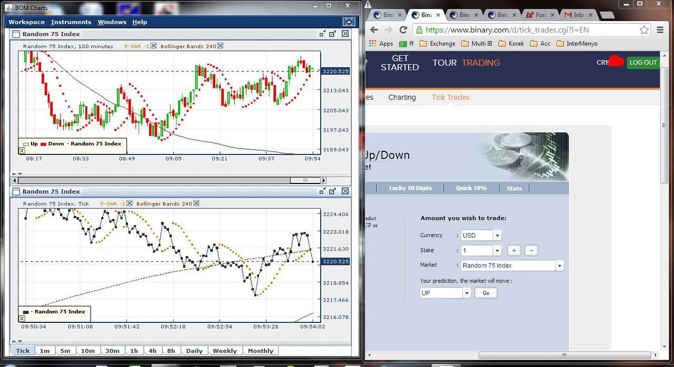
Task: Minimize the bottom Random 75 Index tick chart panel
Action: click(322, 191)
